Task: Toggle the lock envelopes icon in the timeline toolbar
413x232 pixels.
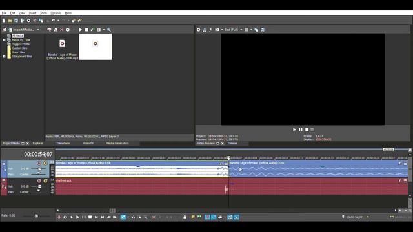Action: point(185,217)
